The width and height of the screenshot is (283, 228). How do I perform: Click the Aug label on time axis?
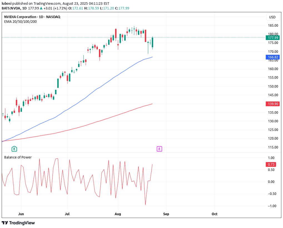[x=118, y=214]
